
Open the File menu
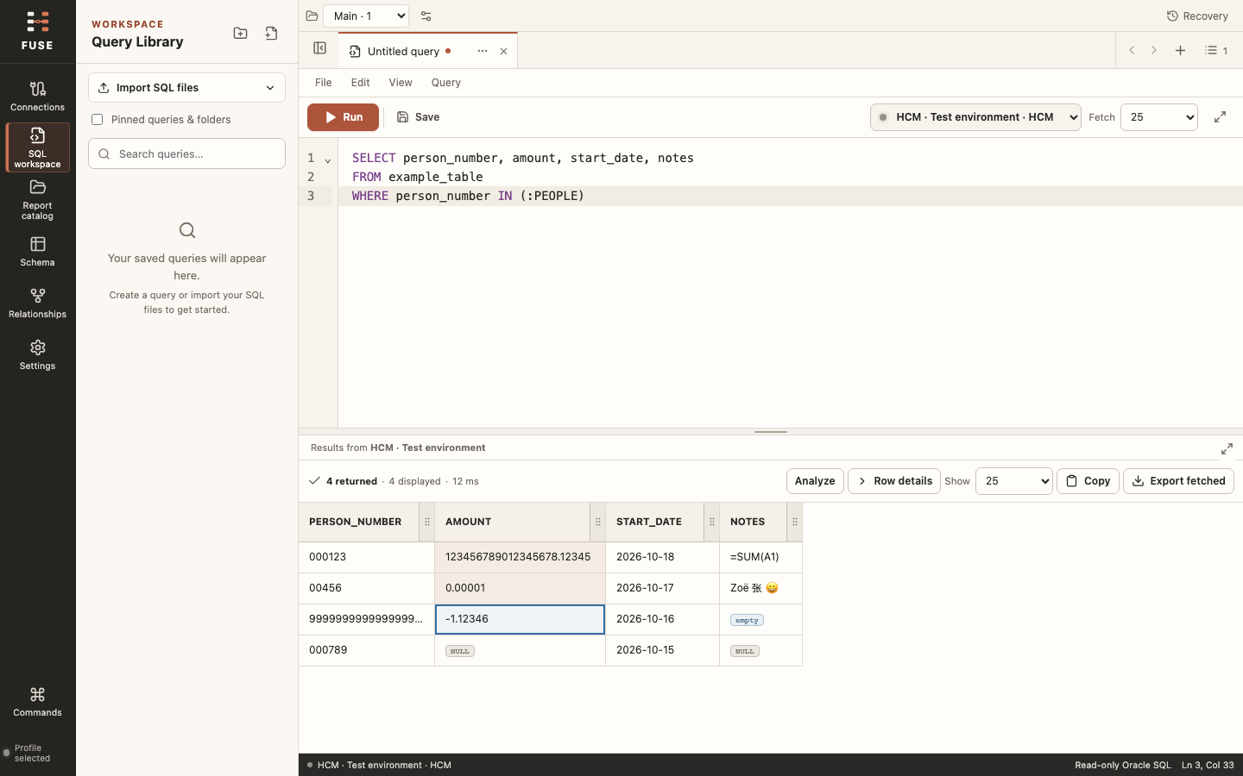point(324,83)
